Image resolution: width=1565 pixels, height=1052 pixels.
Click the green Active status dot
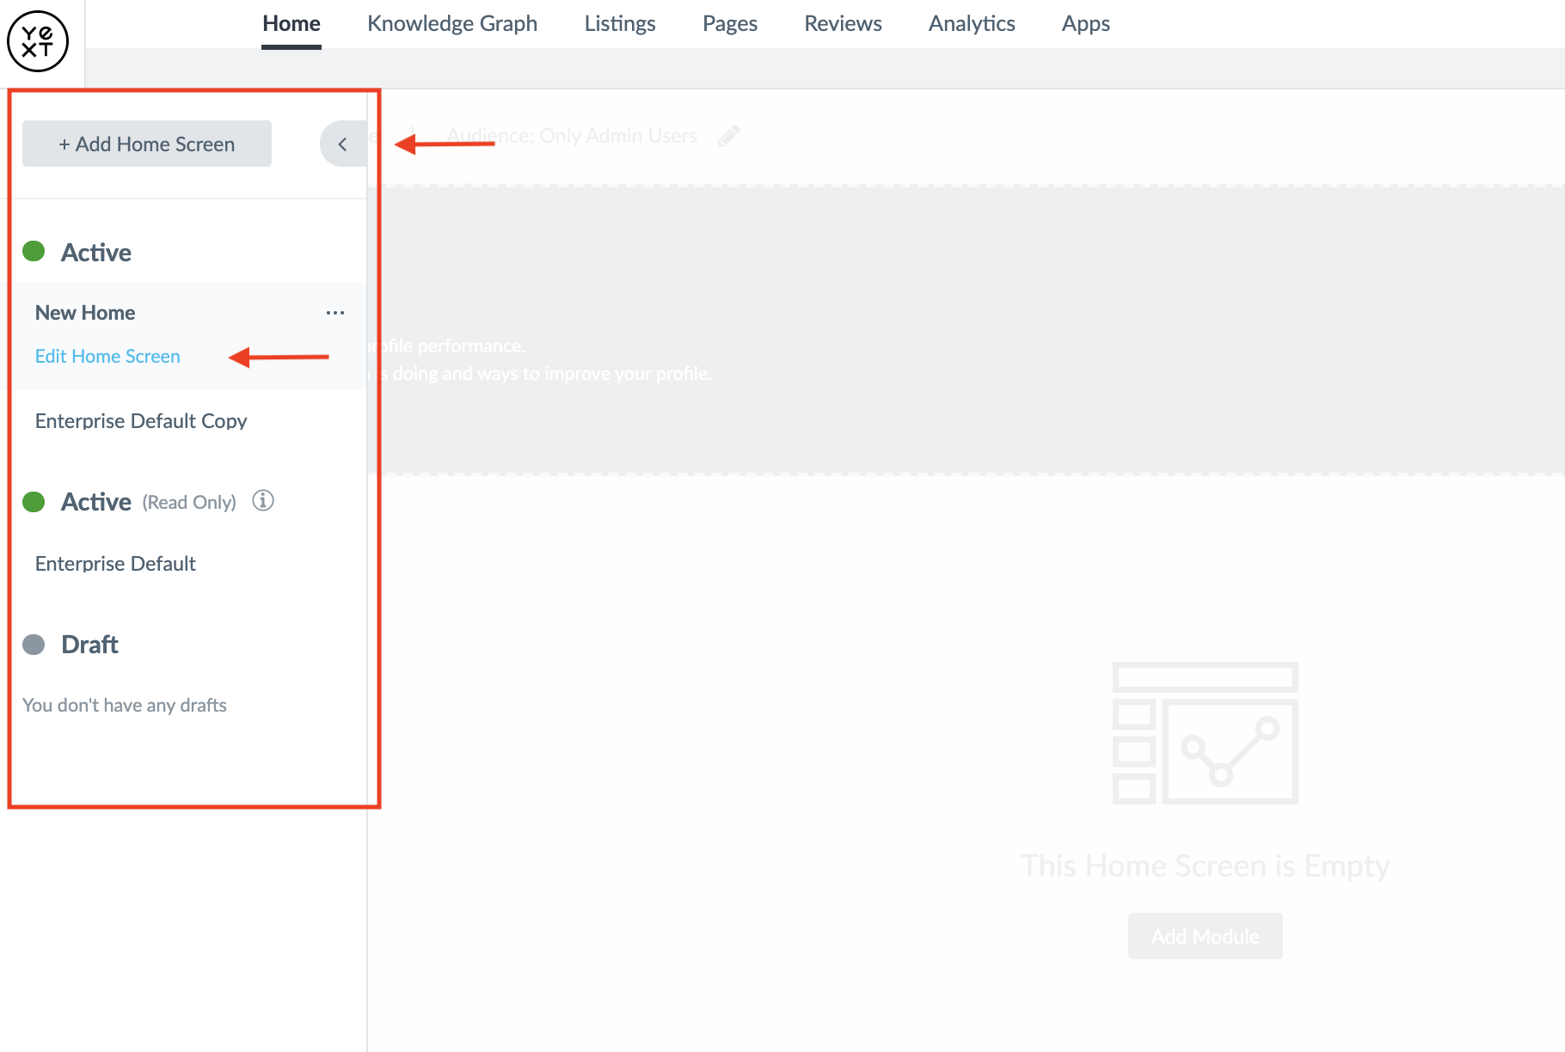pyautogui.click(x=34, y=251)
